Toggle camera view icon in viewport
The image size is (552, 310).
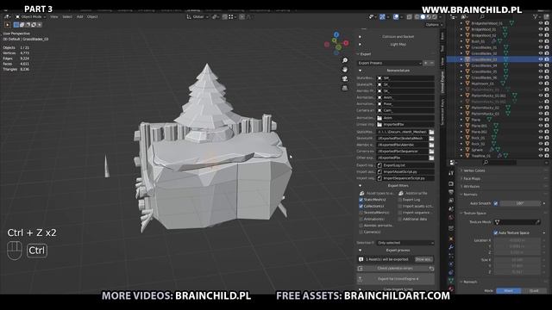(x=345, y=78)
